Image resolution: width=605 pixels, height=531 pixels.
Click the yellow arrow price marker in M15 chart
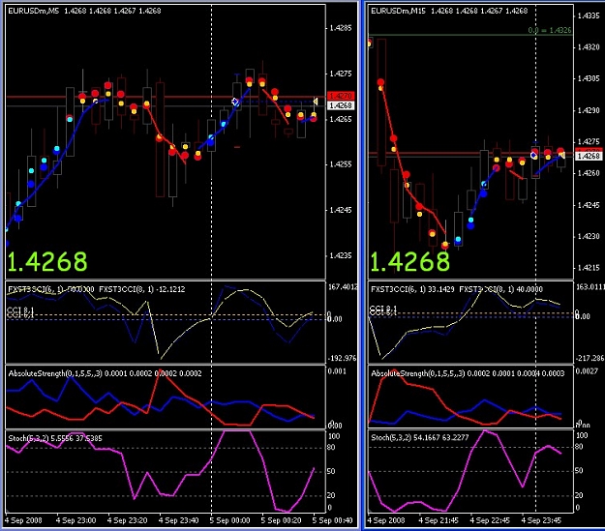click(561, 155)
